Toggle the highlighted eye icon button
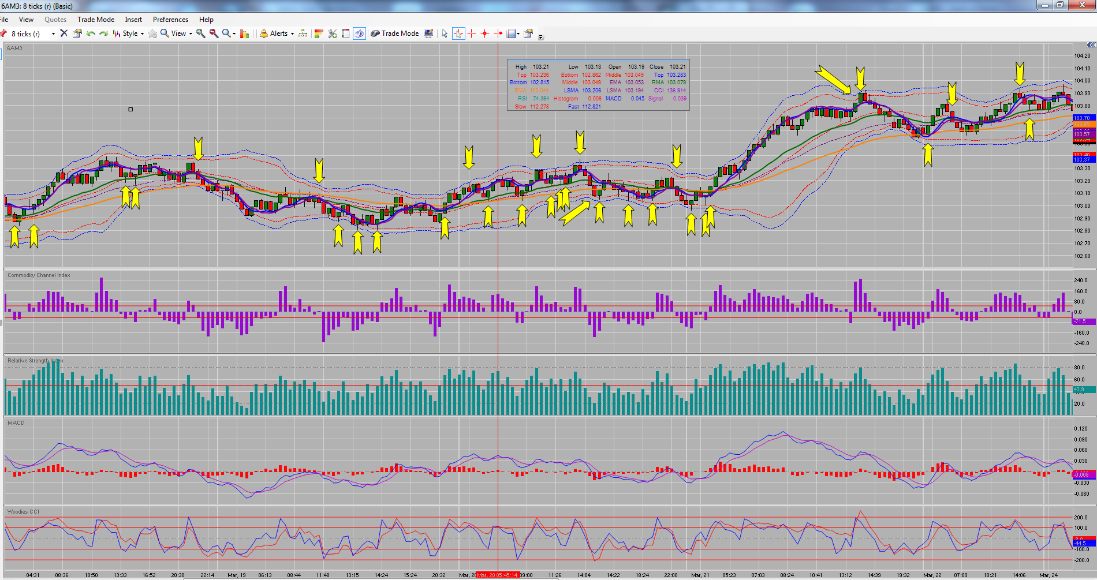1097x580 pixels. (x=359, y=33)
